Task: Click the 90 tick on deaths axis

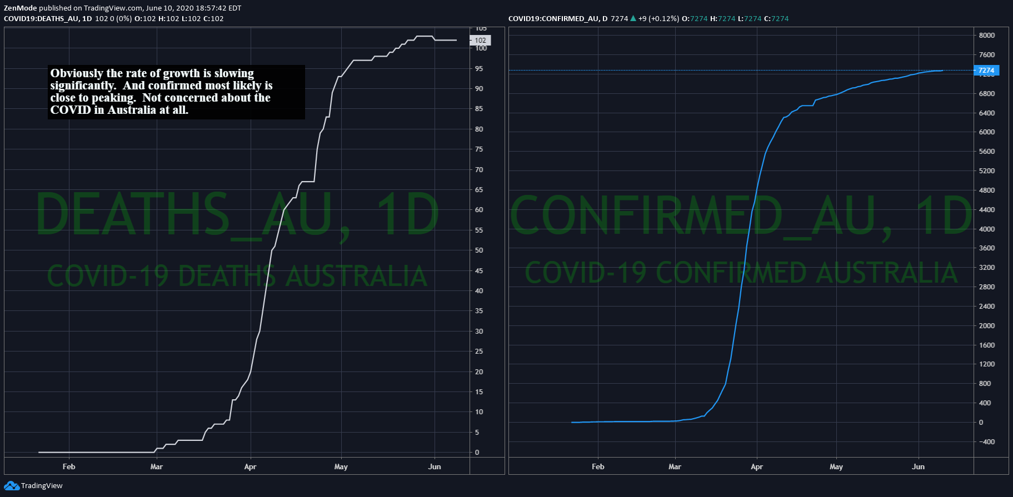Action: click(x=479, y=88)
